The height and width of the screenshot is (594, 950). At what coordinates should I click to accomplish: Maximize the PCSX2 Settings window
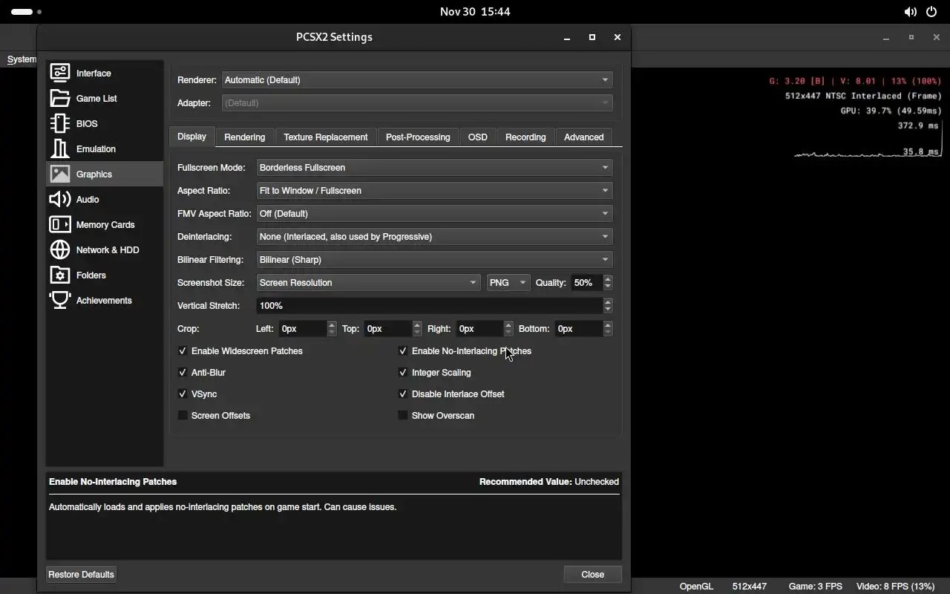tap(592, 37)
